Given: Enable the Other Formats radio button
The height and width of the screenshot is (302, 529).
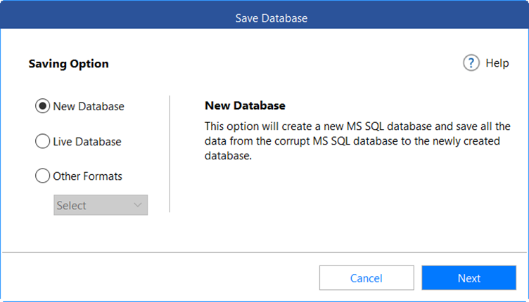Looking at the screenshot, I should pyautogui.click(x=42, y=176).
